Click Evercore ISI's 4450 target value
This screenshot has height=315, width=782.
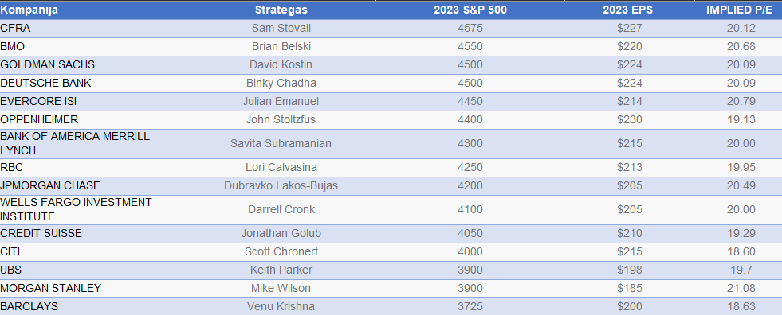(x=470, y=102)
